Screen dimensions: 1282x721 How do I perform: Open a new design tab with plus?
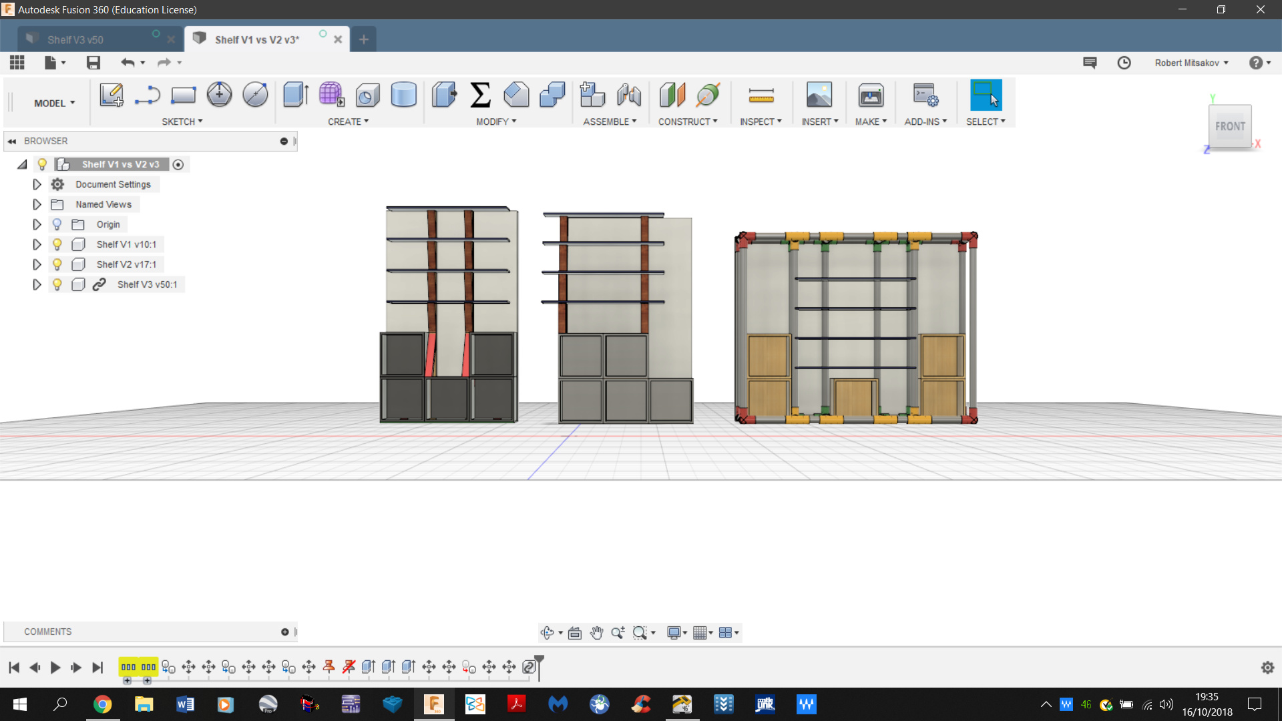[x=363, y=39]
